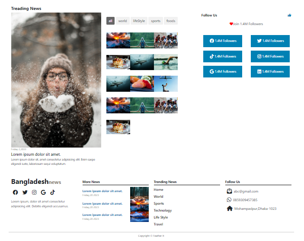Screen dimensions: 304x241
Task: Open the Technology link in Trending News
Action: [x=163, y=210]
